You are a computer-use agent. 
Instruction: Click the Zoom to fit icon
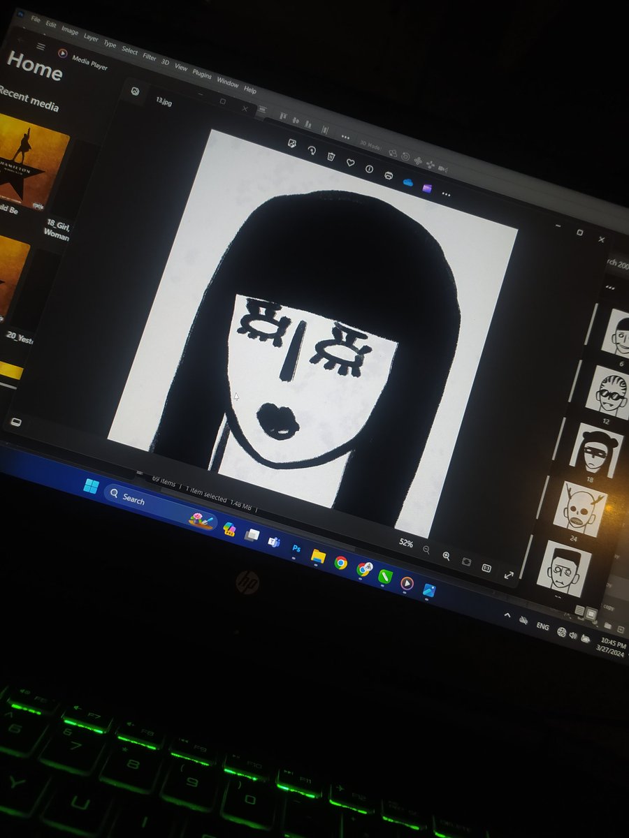[466, 562]
